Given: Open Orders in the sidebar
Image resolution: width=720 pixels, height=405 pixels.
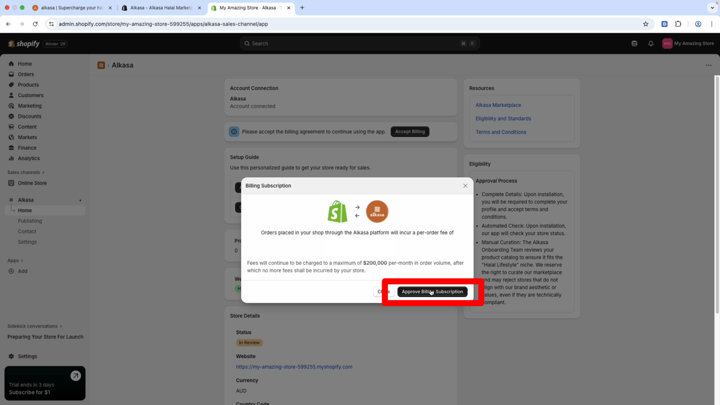Looking at the screenshot, I should tap(26, 74).
